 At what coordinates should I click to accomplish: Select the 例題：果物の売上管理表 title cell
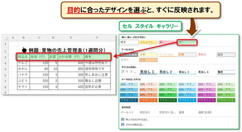(x=64, y=50)
